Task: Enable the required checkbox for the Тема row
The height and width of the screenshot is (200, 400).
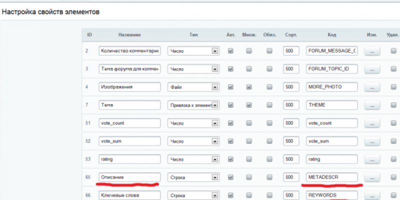Action: (x=269, y=105)
